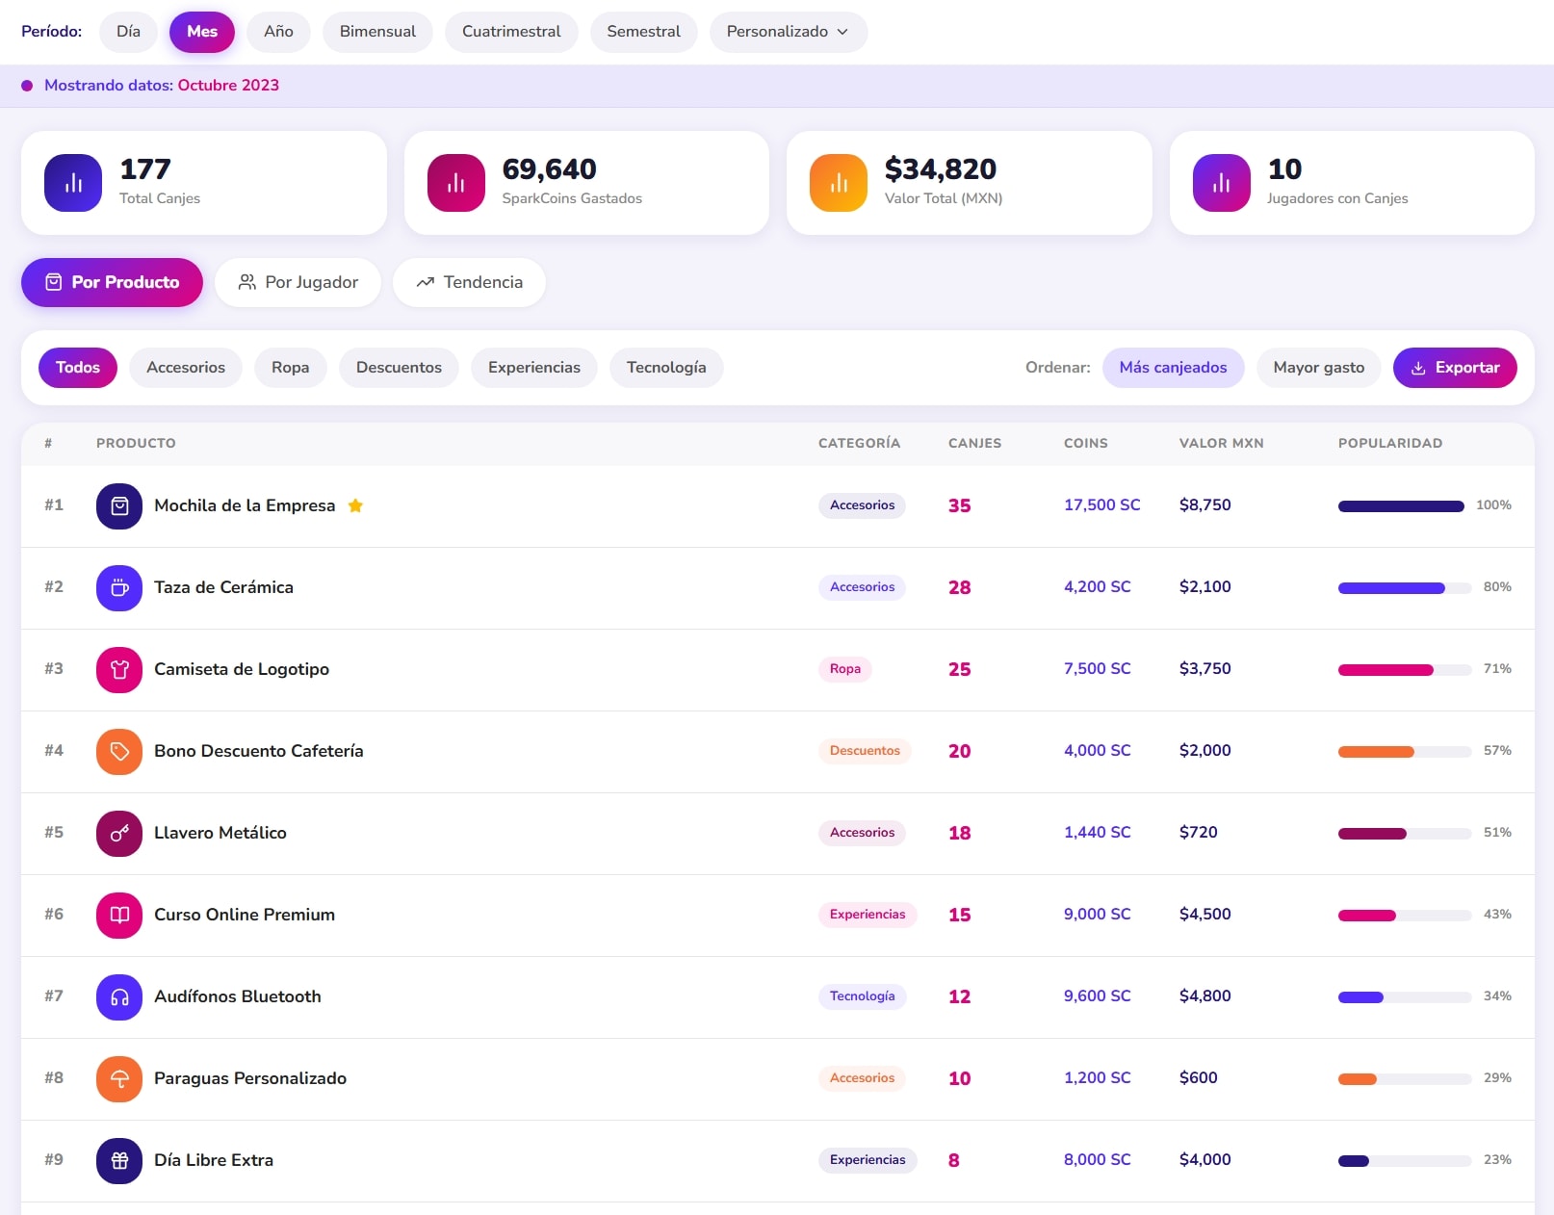Choose the Cuatrimestral period
This screenshot has width=1554, height=1215.
click(511, 32)
